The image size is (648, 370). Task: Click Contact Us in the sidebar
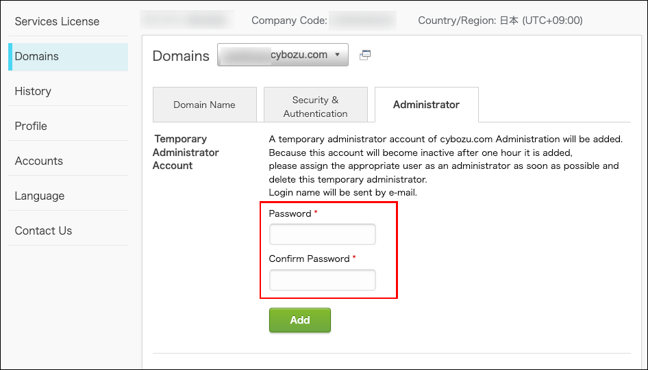click(x=43, y=230)
